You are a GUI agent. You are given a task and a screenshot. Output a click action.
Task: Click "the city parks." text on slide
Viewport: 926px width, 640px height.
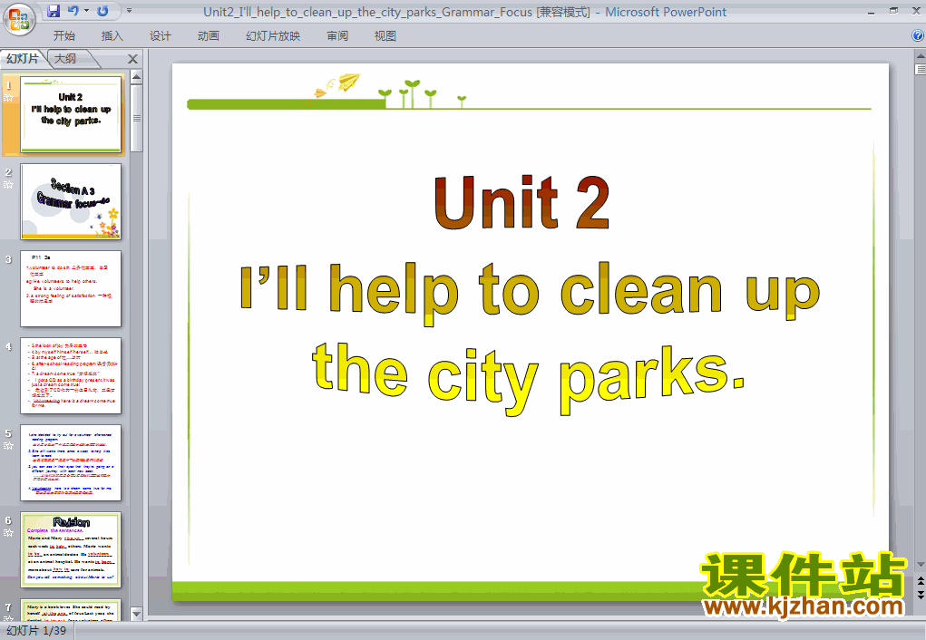[x=528, y=378]
